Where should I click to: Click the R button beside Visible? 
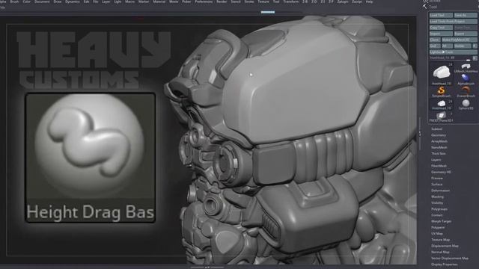point(475,46)
